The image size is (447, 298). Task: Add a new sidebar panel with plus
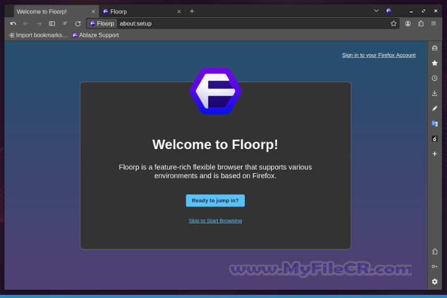pos(435,154)
